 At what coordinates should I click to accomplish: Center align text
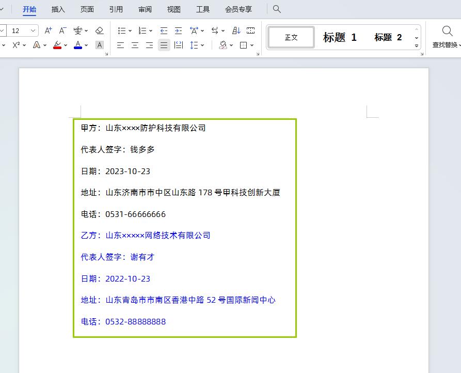[x=135, y=45]
